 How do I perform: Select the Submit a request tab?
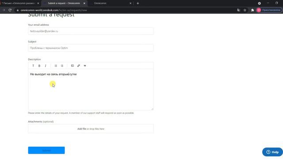tap(64, 3)
